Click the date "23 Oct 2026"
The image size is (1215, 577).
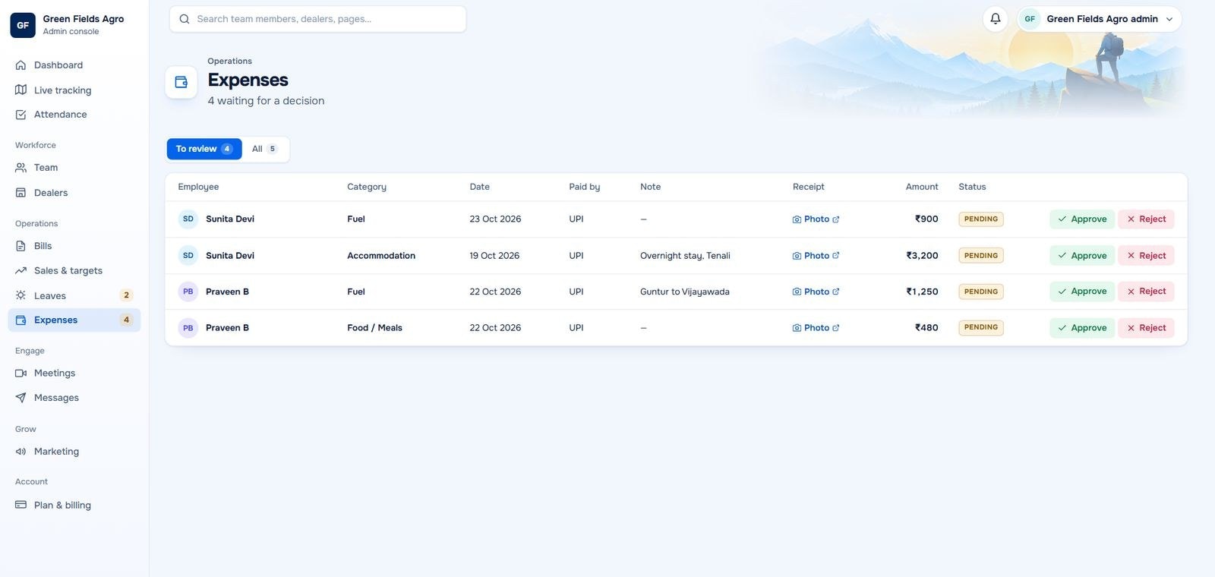[x=495, y=219]
